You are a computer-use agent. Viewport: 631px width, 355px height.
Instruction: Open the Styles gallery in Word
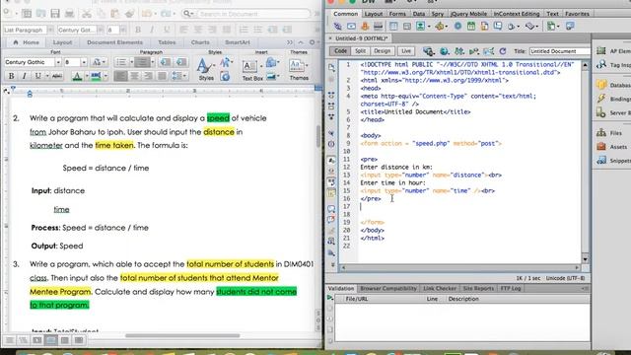click(x=206, y=68)
